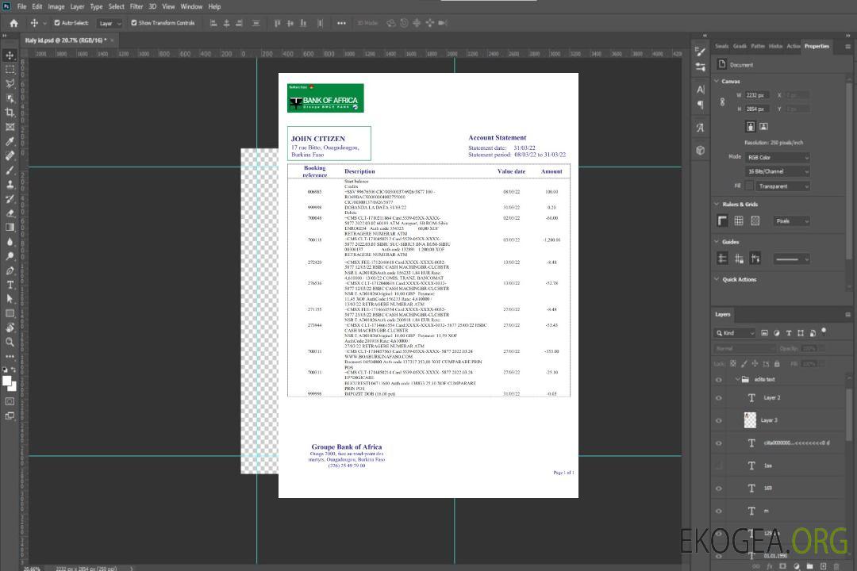Open the Filter menu
The image size is (857, 571).
tap(136, 6)
